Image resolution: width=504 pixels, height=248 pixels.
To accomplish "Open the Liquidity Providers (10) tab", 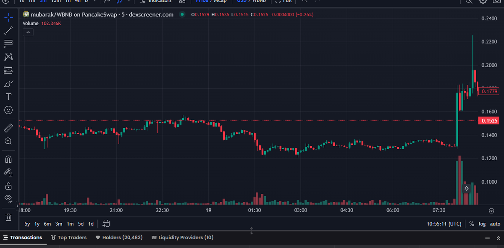I will pos(182,237).
